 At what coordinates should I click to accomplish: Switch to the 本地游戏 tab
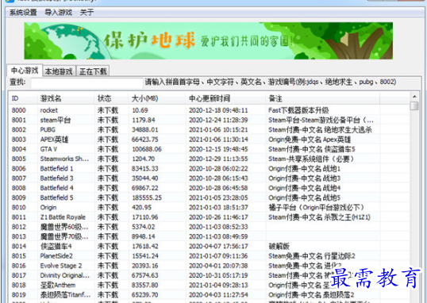59,71
